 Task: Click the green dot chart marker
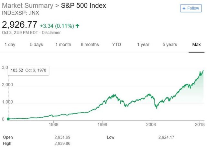(x=8, y=119)
